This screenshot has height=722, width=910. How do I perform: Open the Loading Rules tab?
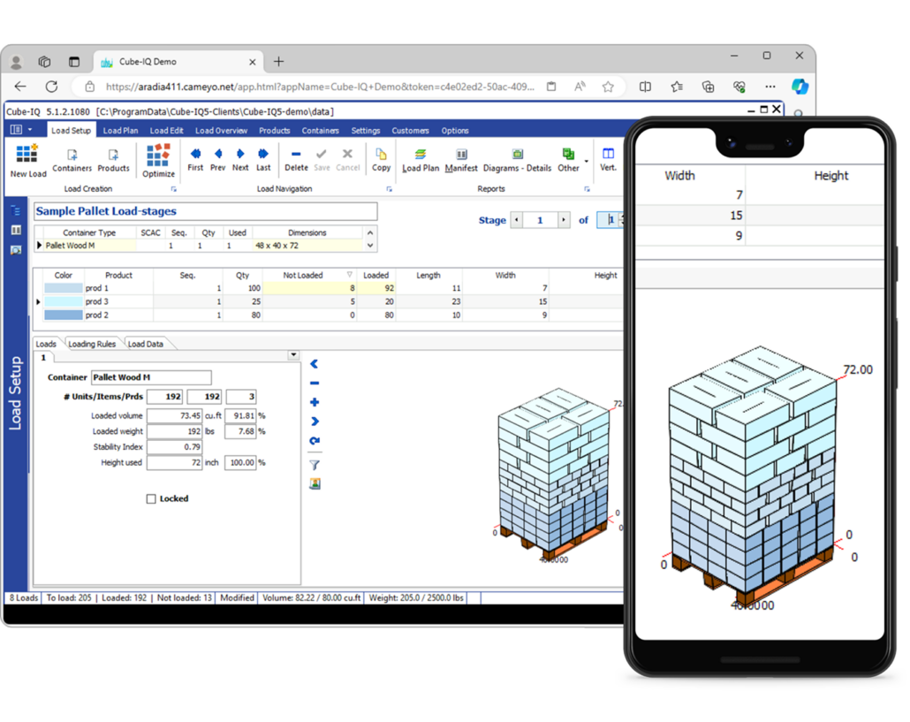pyautogui.click(x=91, y=344)
